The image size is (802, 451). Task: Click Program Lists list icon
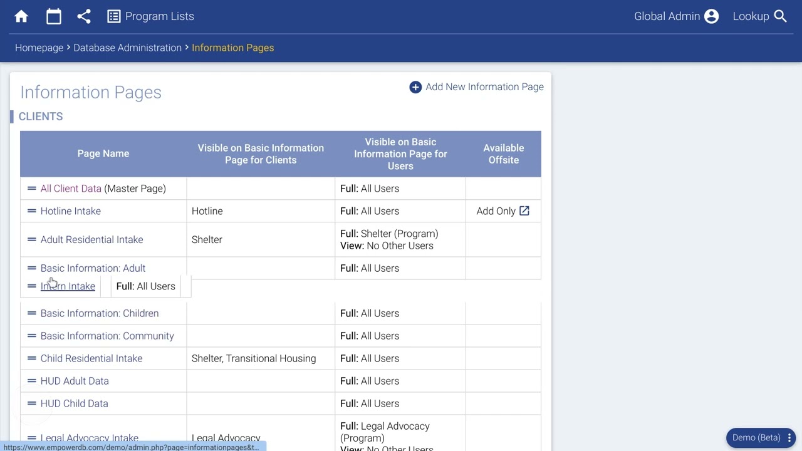tap(113, 16)
